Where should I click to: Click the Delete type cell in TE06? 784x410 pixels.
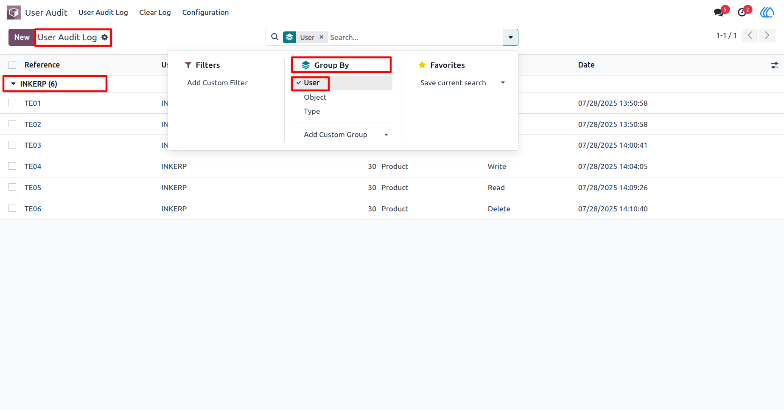(x=499, y=209)
